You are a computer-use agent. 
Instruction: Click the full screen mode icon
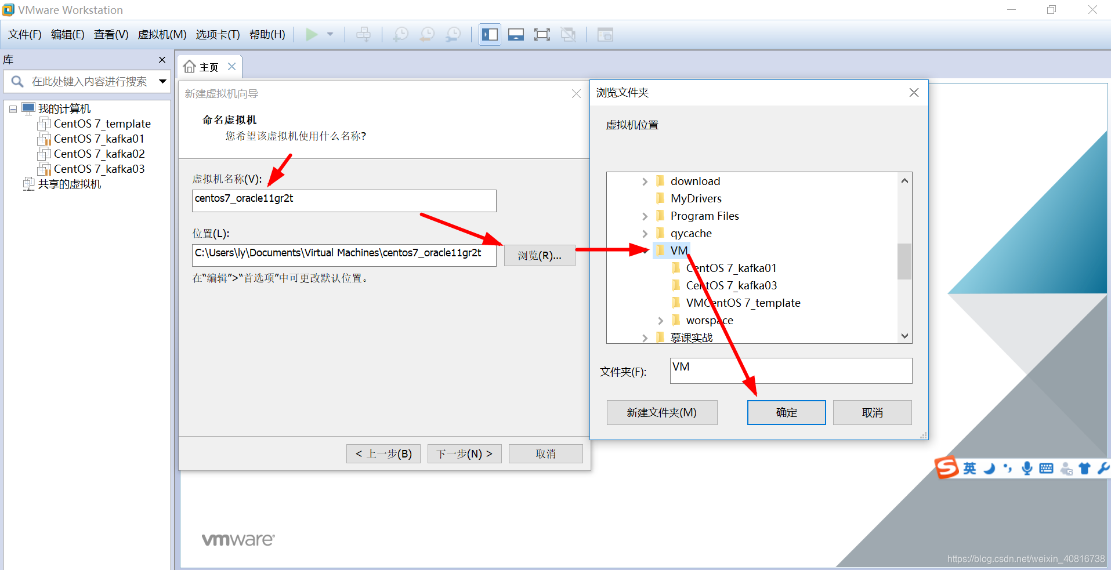pos(542,34)
